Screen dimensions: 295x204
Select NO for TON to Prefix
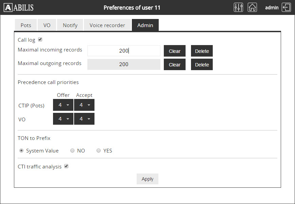point(72,151)
